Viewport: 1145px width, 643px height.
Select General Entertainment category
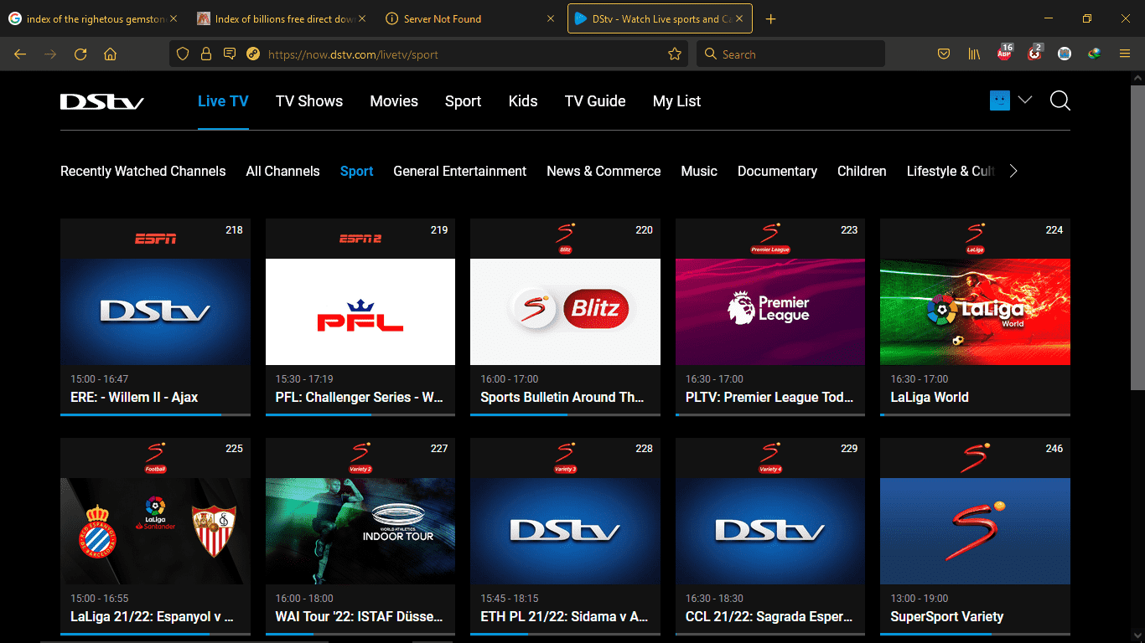point(460,171)
